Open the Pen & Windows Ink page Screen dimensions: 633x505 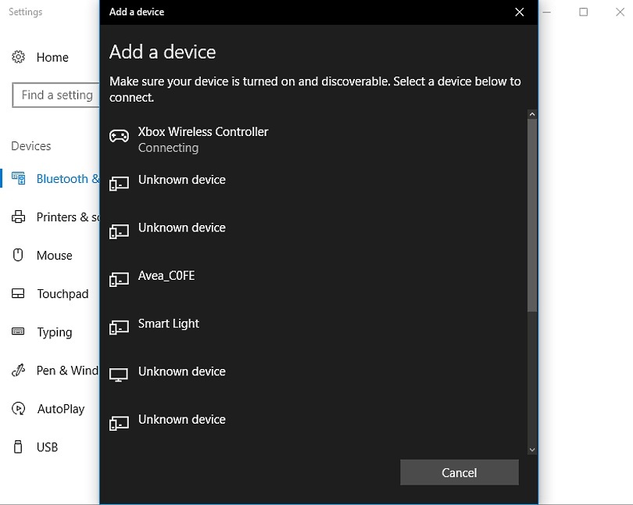pos(67,371)
